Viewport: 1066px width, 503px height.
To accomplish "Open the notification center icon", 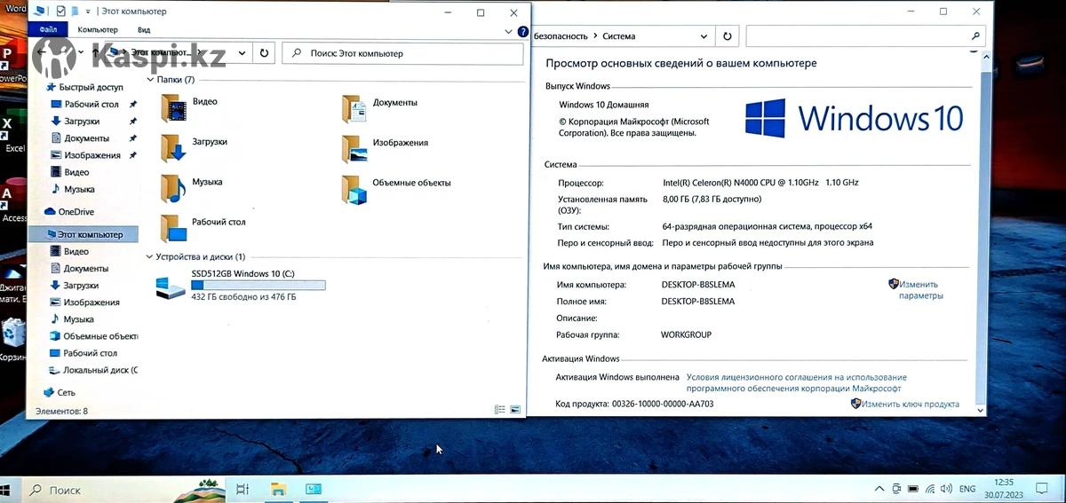I will click(1043, 489).
